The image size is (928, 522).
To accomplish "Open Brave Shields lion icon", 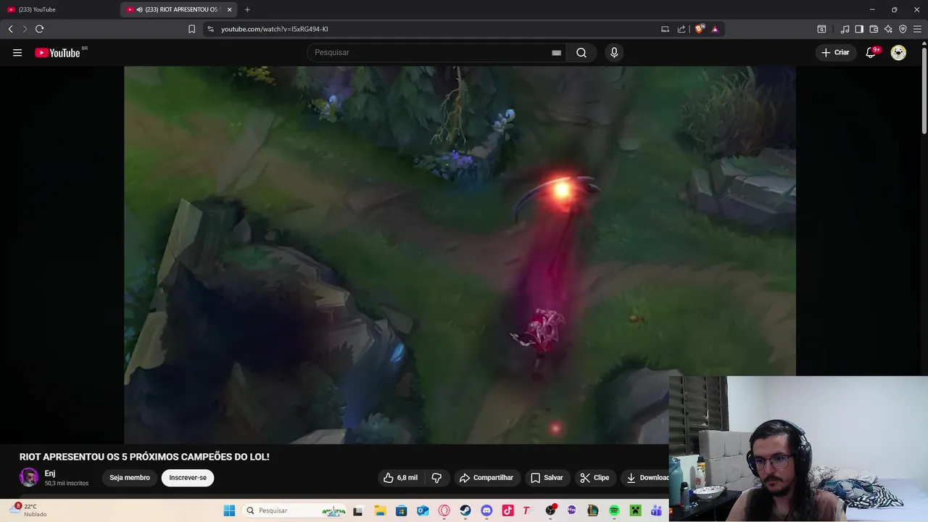I will [699, 29].
